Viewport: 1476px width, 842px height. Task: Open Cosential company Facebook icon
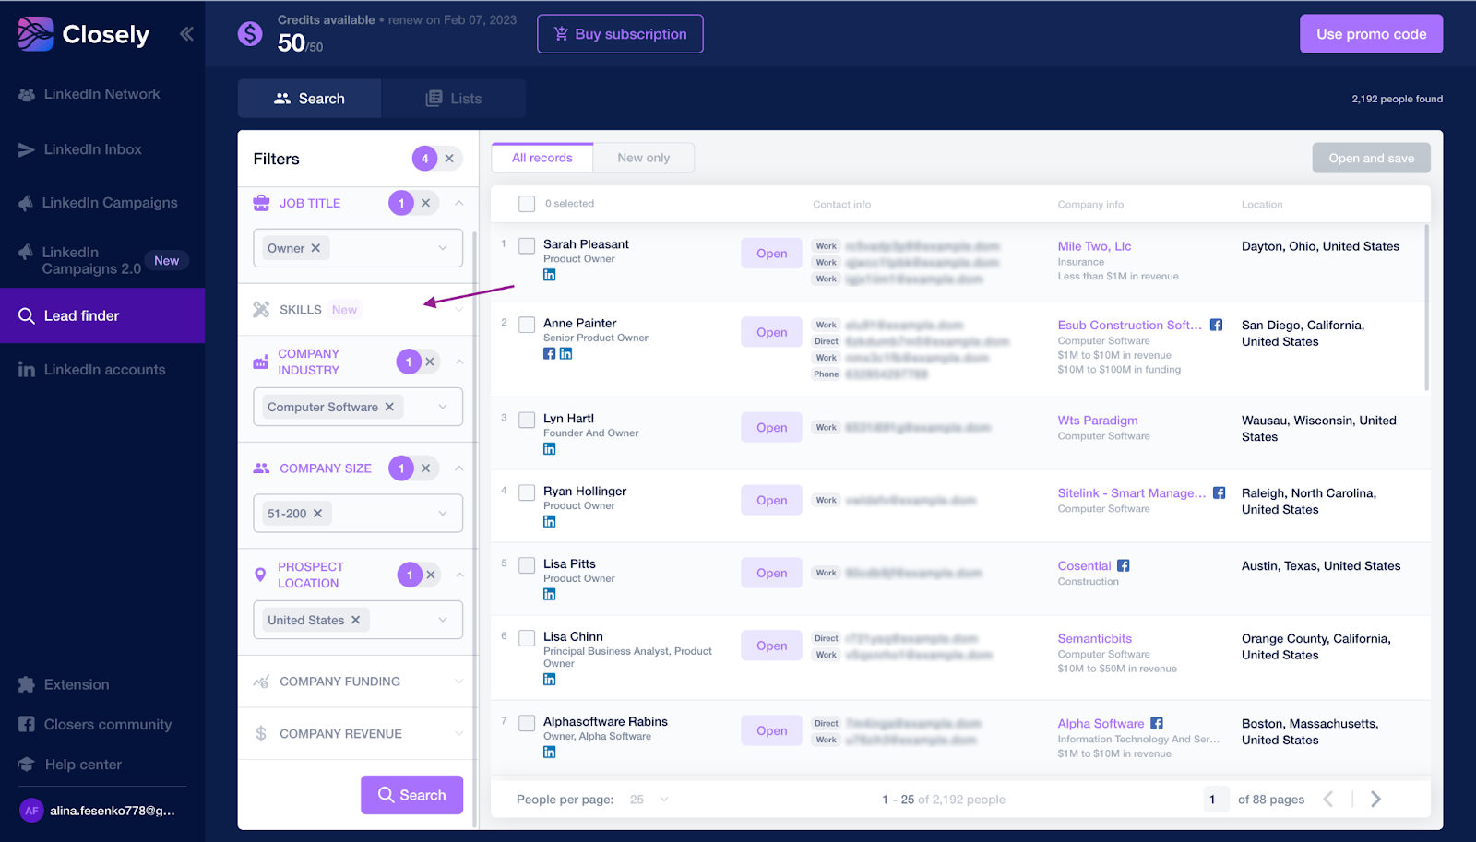[x=1124, y=566]
